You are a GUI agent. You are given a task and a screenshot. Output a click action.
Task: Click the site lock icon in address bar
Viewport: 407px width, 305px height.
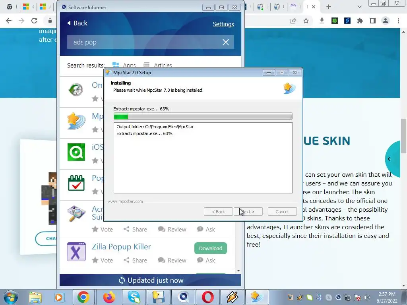[x=50, y=21]
